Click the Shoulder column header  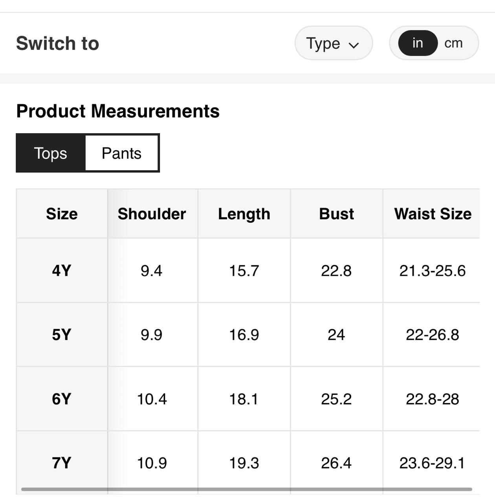click(152, 214)
